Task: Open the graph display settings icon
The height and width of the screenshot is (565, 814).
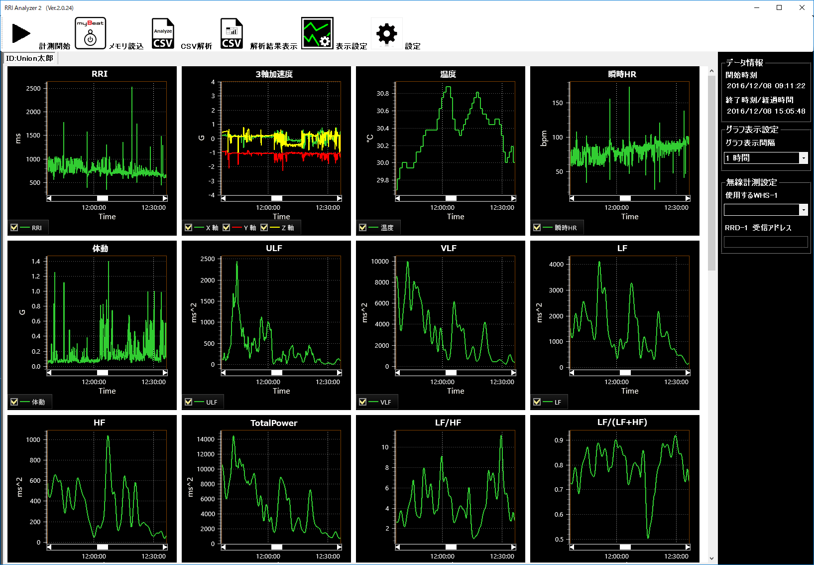Action: [317, 33]
